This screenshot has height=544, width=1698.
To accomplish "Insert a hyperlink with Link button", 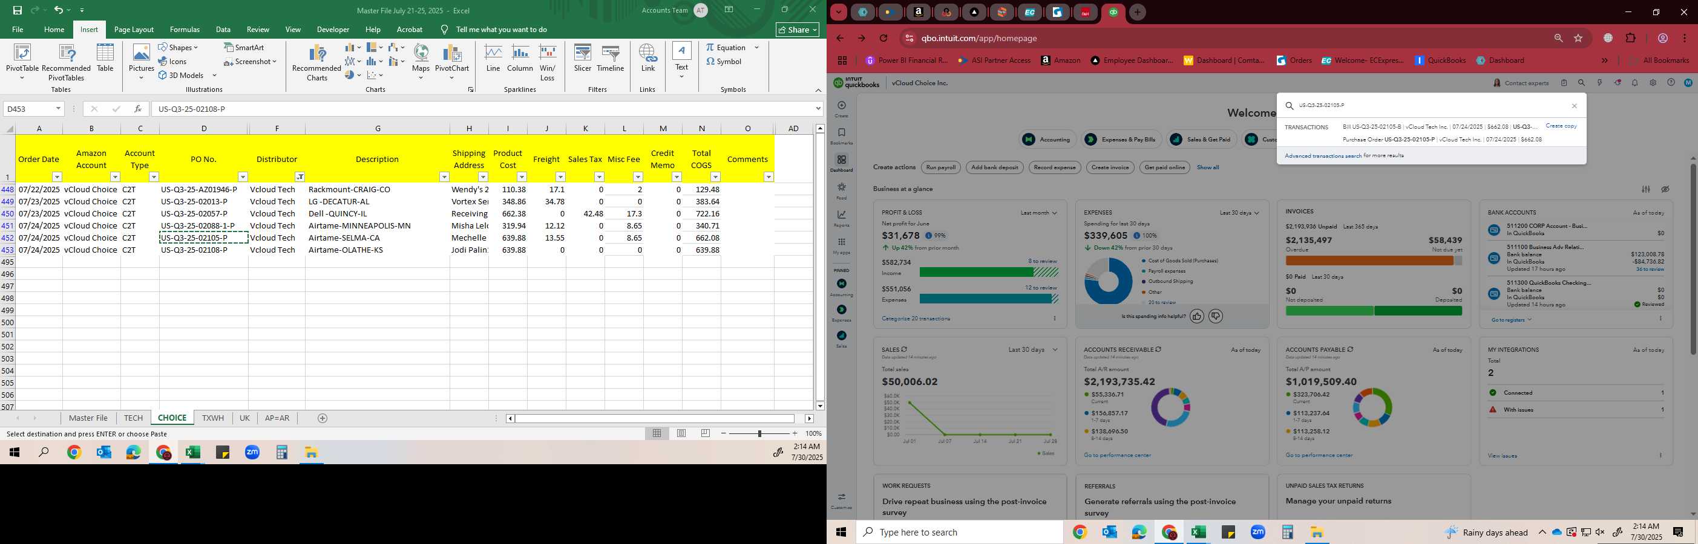I will click(x=647, y=58).
